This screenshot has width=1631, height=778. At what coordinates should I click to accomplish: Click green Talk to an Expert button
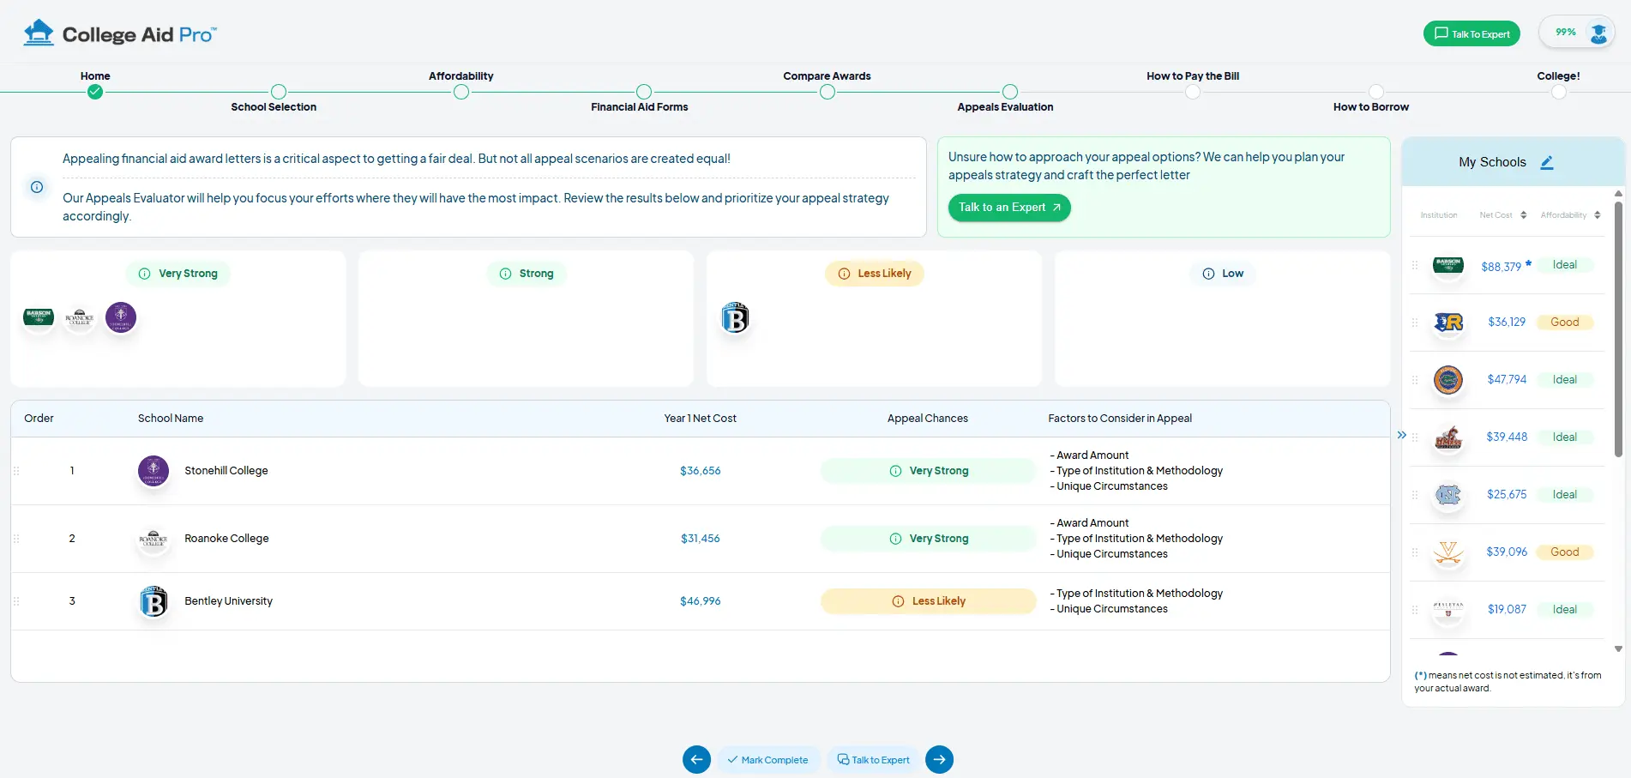pyautogui.click(x=1009, y=208)
